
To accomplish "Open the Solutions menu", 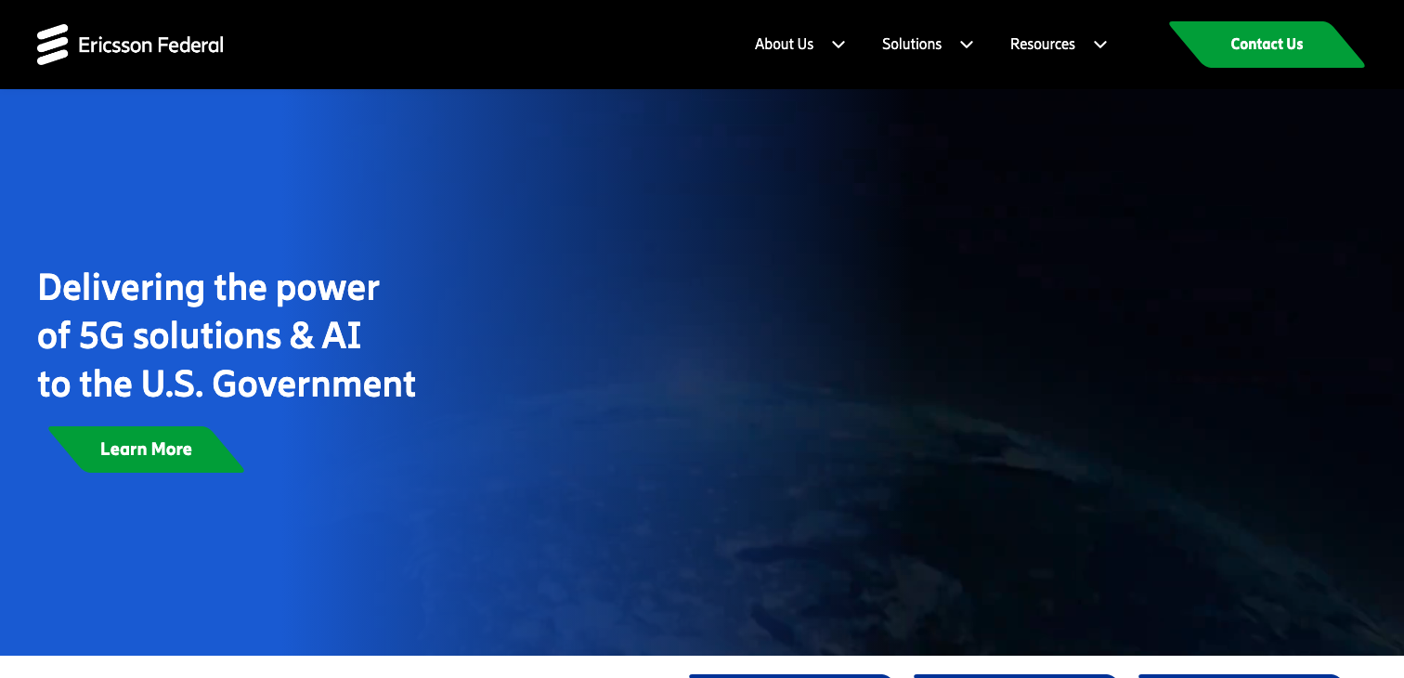I will click(912, 45).
